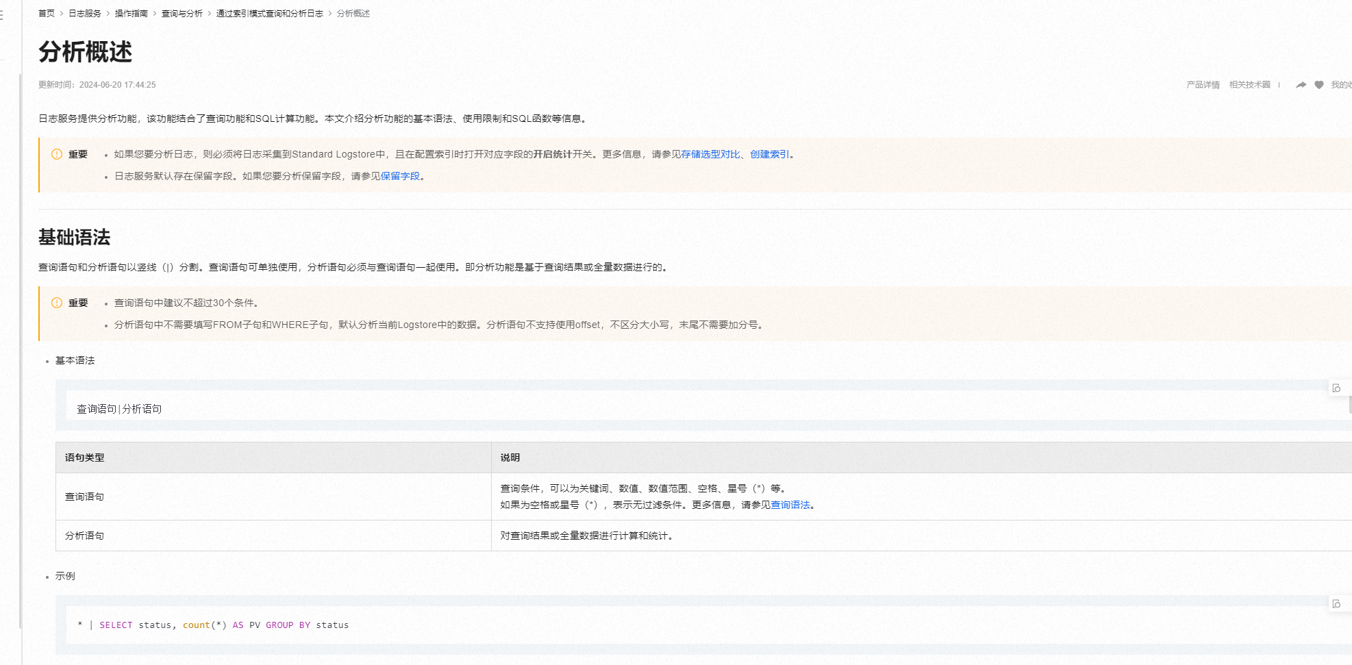Click 相关技术圈 at top right

click(x=1250, y=85)
